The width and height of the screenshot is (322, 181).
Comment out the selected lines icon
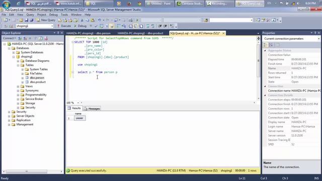click(147, 26)
